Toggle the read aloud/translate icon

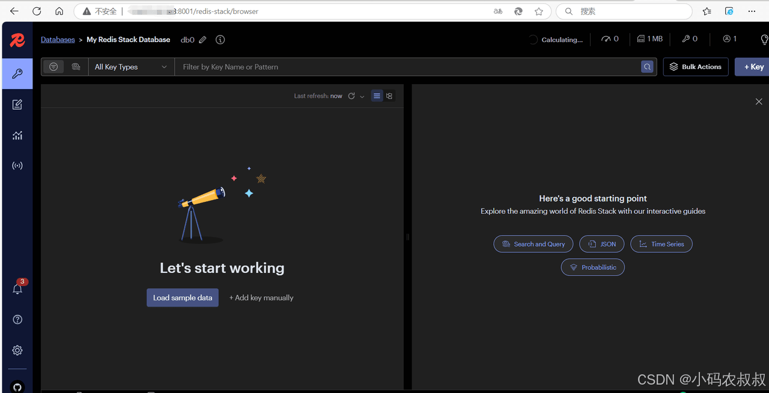(498, 11)
